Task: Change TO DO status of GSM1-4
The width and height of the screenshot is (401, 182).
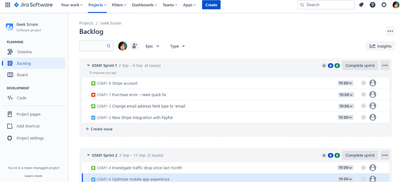Action: coord(346,168)
